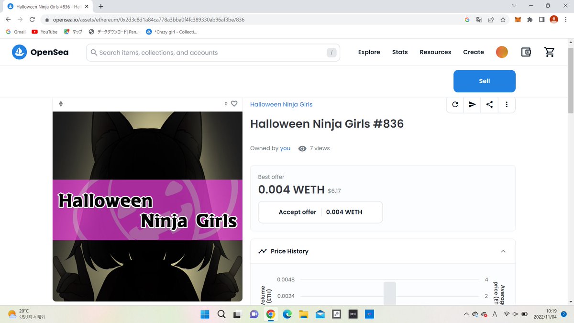Reload the browser page
Screen dimensions: 574x323
click(x=32, y=20)
